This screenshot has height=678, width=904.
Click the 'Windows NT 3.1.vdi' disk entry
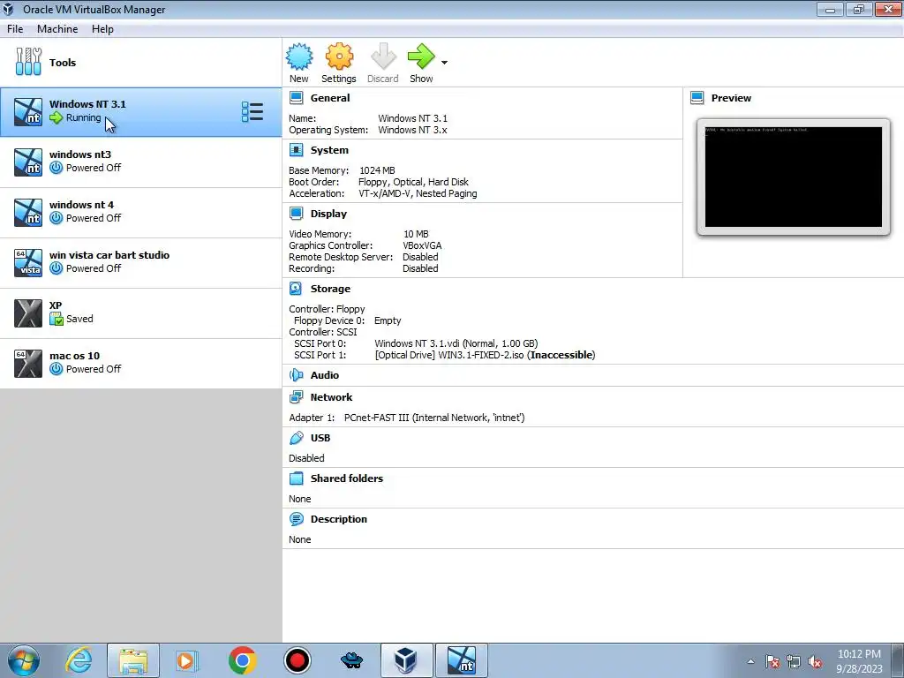coord(456,343)
